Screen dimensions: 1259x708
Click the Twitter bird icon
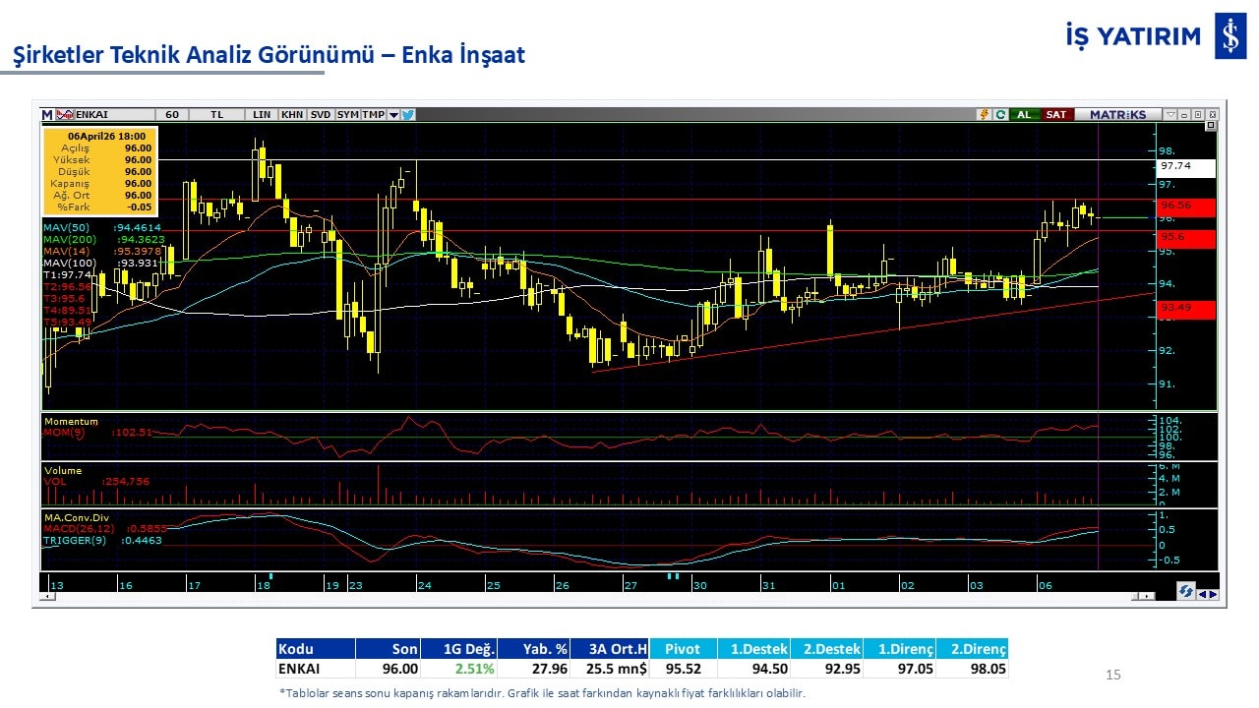pyautogui.click(x=408, y=114)
